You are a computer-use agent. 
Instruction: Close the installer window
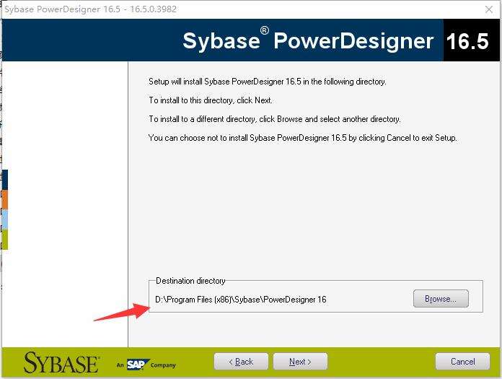pyautogui.click(x=489, y=9)
